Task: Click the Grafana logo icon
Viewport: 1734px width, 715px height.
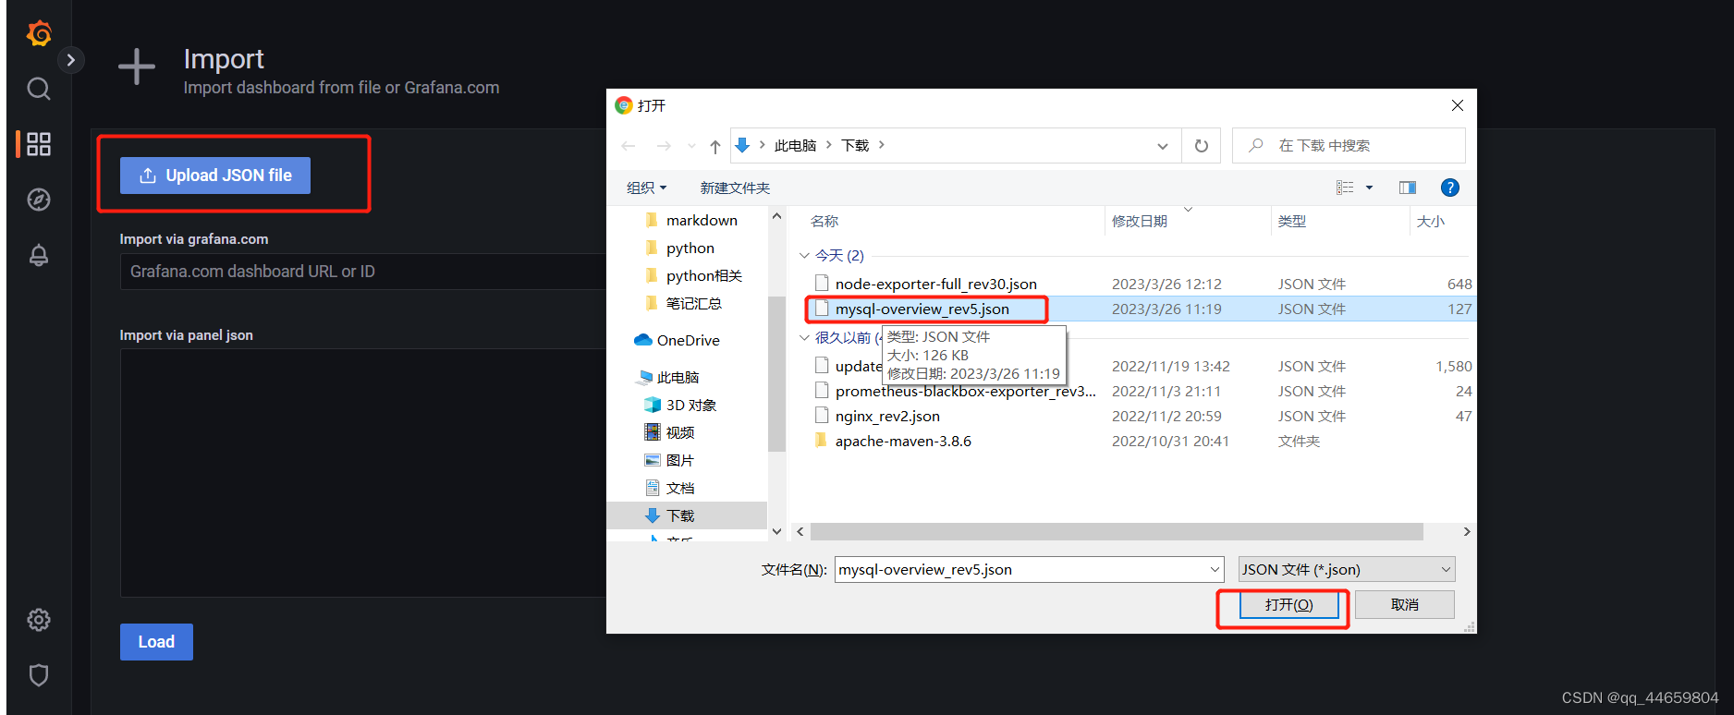Action: [x=39, y=33]
